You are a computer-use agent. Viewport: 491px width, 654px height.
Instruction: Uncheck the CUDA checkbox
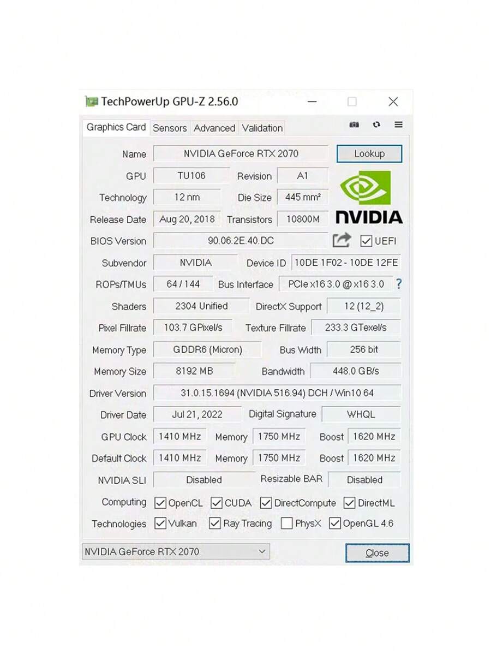coord(217,503)
